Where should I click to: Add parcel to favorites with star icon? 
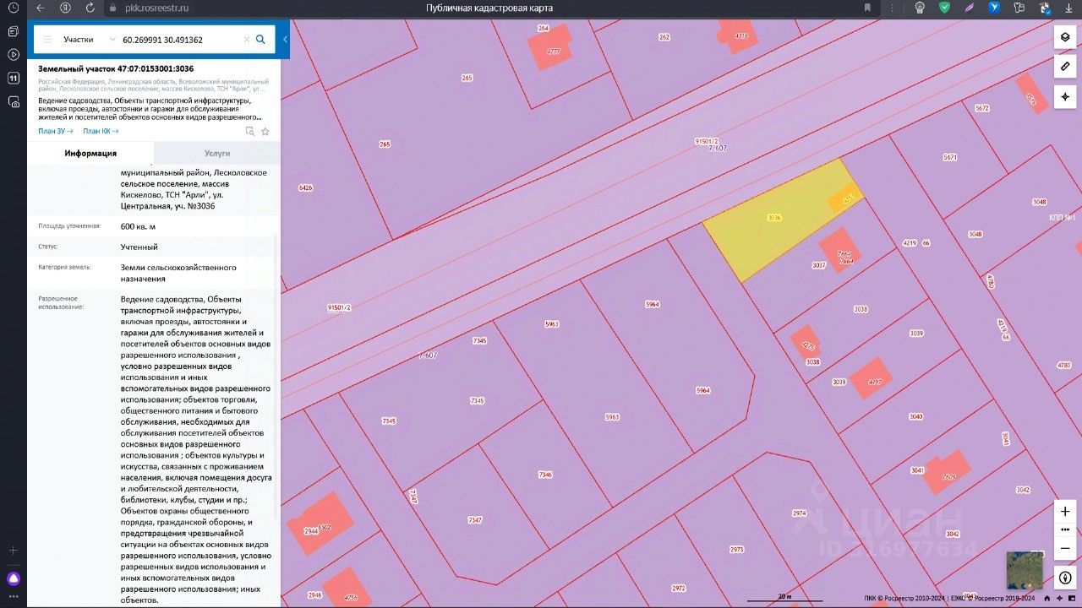[x=265, y=132]
